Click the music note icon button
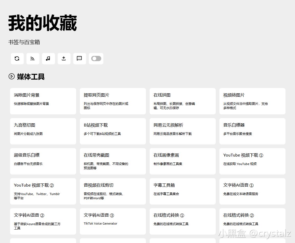Viewport: 295px width, 243px height. [48, 59]
